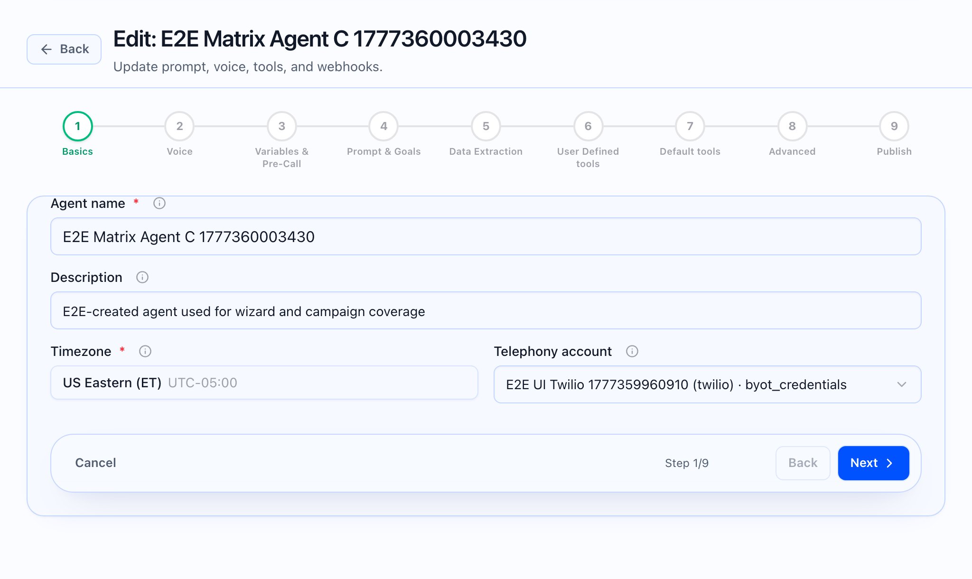
Task: Open step 3 Variables & Pre-Call
Action: coord(282,126)
